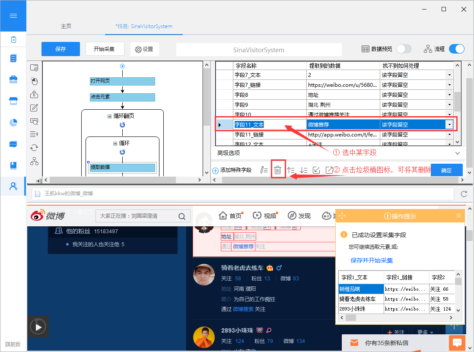
Task: Click the new task sidebar icon
Action: (x=13, y=40)
